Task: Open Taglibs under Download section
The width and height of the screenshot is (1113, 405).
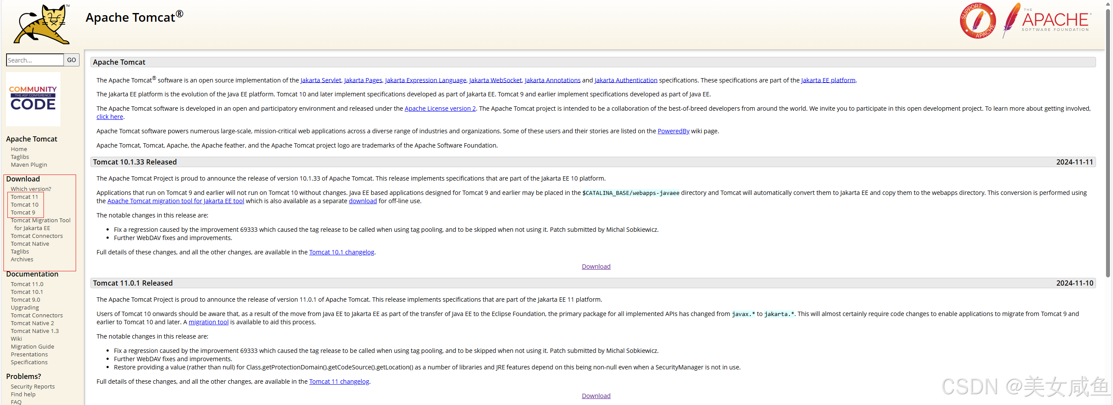Action: [x=20, y=251]
